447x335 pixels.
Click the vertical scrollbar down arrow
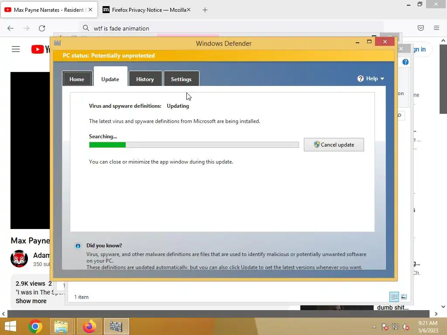(443, 307)
